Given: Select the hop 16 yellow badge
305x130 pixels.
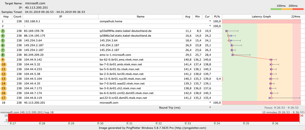Looking at the screenshot, I should [4, 93].
